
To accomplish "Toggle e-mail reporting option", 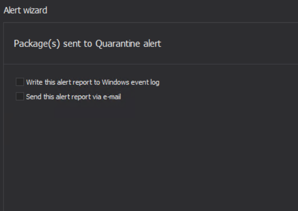I will 20,96.
